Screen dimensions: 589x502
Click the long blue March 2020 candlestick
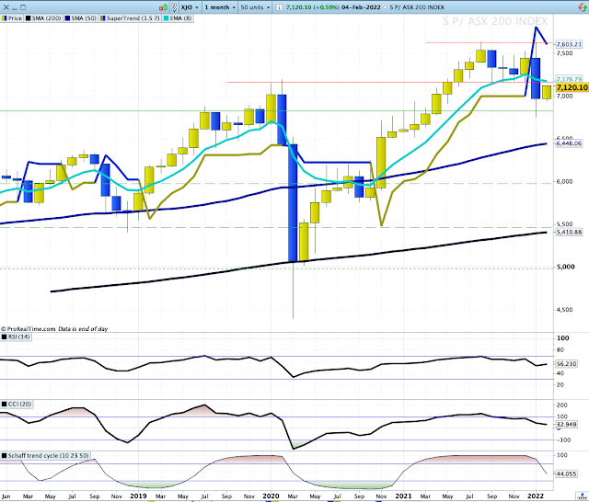point(293,202)
